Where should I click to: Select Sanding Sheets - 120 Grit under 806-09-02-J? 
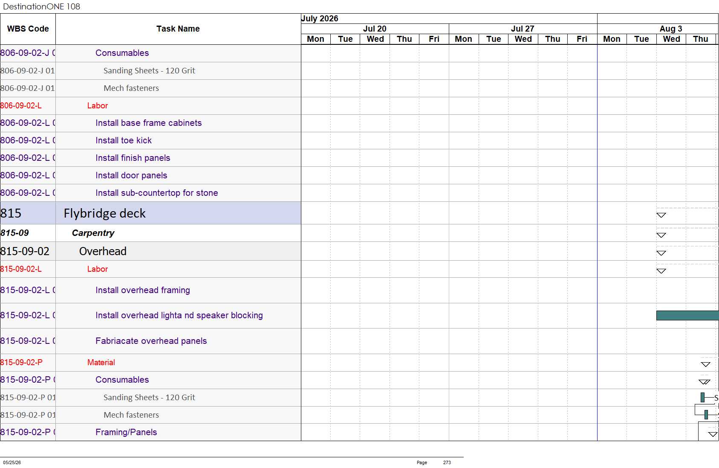(x=150, y=71)
